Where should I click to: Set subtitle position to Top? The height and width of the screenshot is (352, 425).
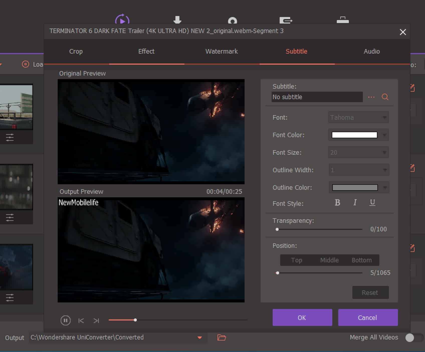(x=296, y=260)
